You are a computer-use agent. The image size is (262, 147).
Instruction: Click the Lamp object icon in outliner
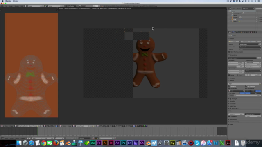tap(232, 21)
